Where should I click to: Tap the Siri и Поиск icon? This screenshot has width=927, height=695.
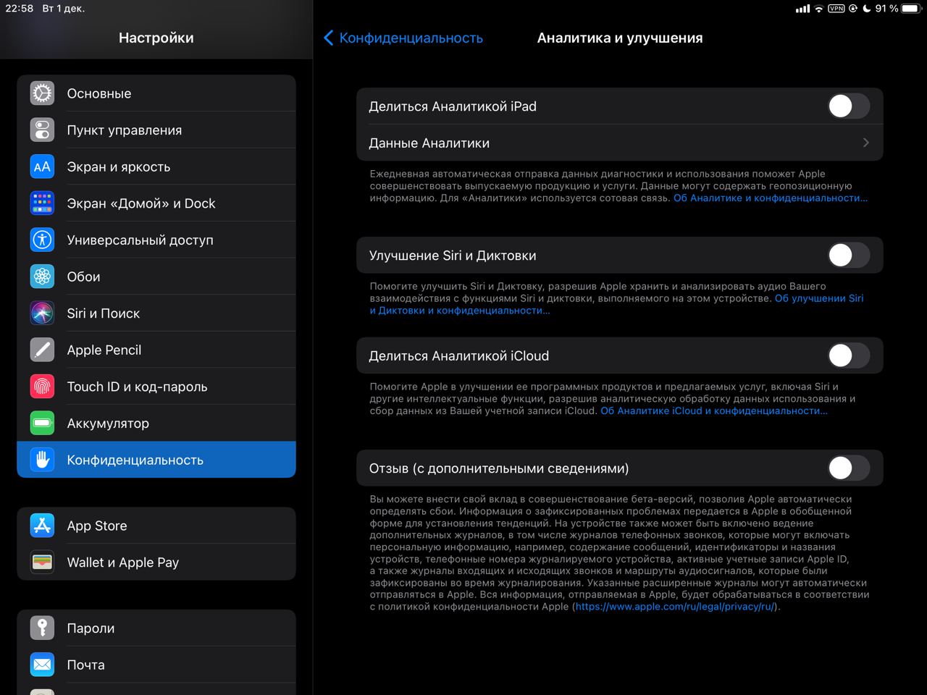[43, 313]
